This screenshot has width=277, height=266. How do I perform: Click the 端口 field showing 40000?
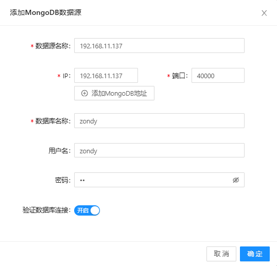[218, 75]
